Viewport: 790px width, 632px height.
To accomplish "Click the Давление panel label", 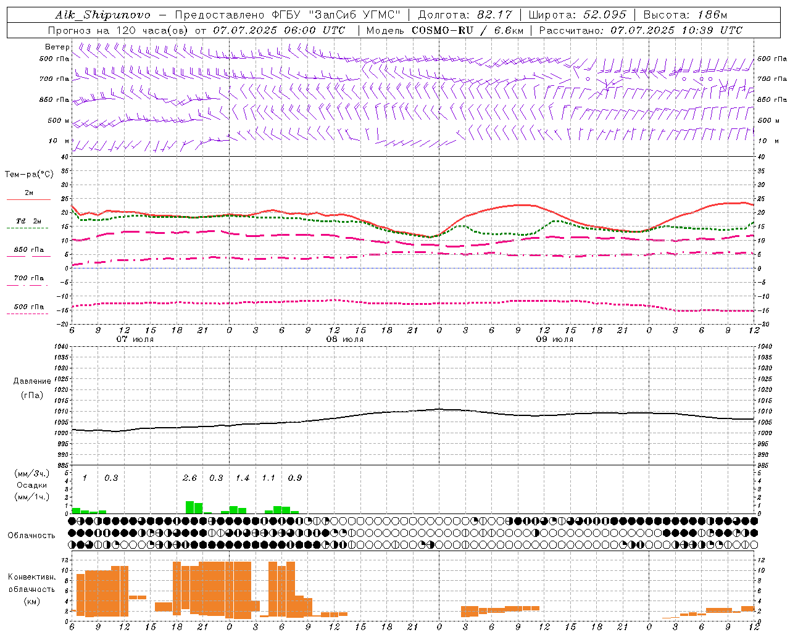I will 32,381.
